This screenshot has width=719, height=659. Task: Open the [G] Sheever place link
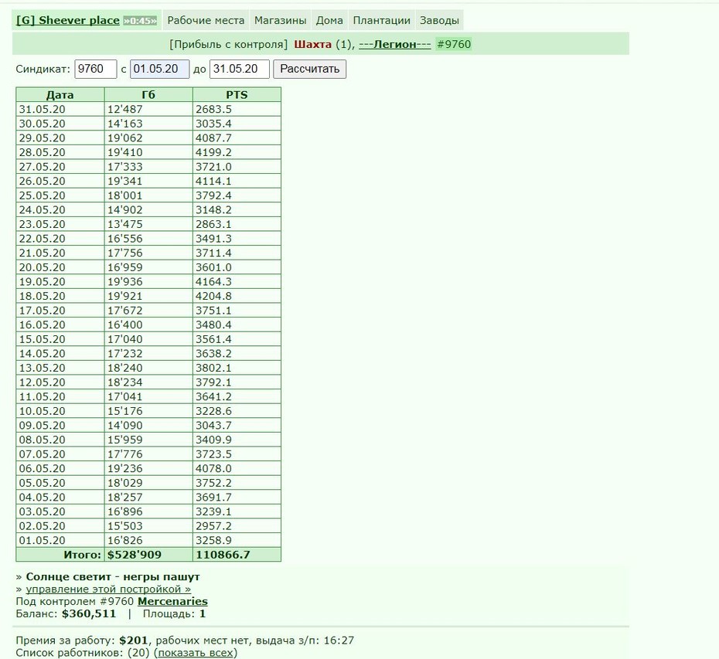[68, 21]
